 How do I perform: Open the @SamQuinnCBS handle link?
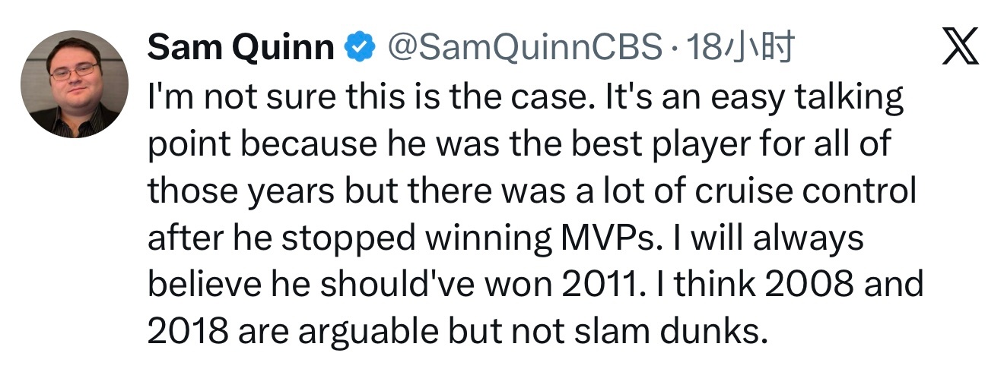click(524, 49)
